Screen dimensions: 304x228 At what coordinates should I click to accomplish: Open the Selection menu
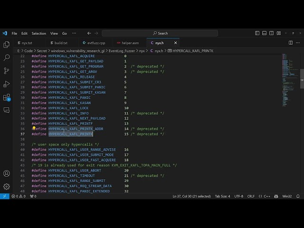pyautogui.click(x=39, y=33)
